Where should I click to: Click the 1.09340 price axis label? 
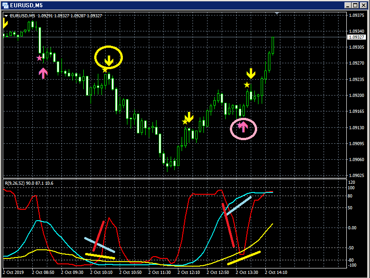click(x=356, y=31)
